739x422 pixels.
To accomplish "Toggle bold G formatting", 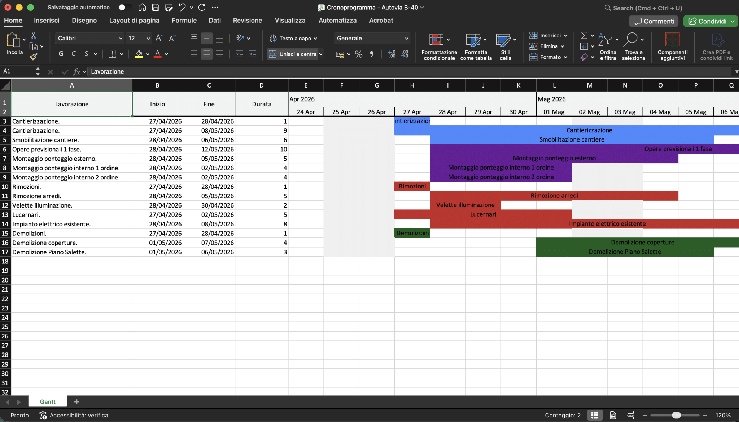I will point(61,54).
